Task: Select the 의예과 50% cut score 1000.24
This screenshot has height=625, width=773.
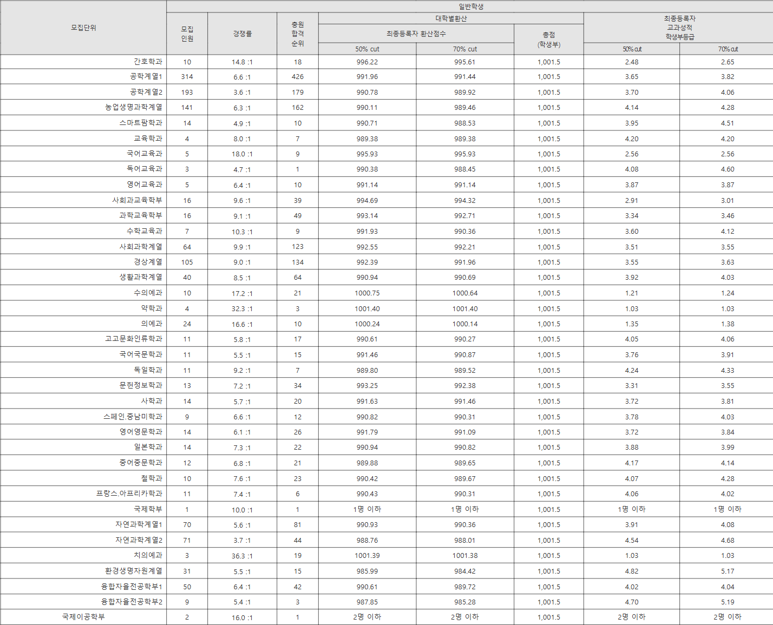Action: [x=367, y=324]
